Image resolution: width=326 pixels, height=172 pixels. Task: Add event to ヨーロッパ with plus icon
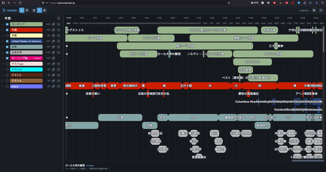pos(58,24)
